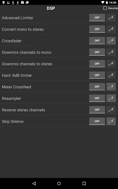This screenshot has height=189, width=118.
Task: Turn on Meier Crossfeed effect
Action: click(97, 87)
